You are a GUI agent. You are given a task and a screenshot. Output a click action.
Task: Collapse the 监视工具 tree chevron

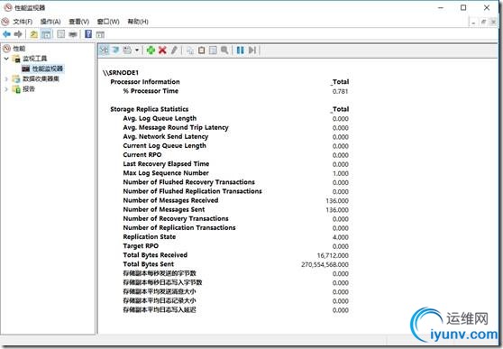(6, 59)
